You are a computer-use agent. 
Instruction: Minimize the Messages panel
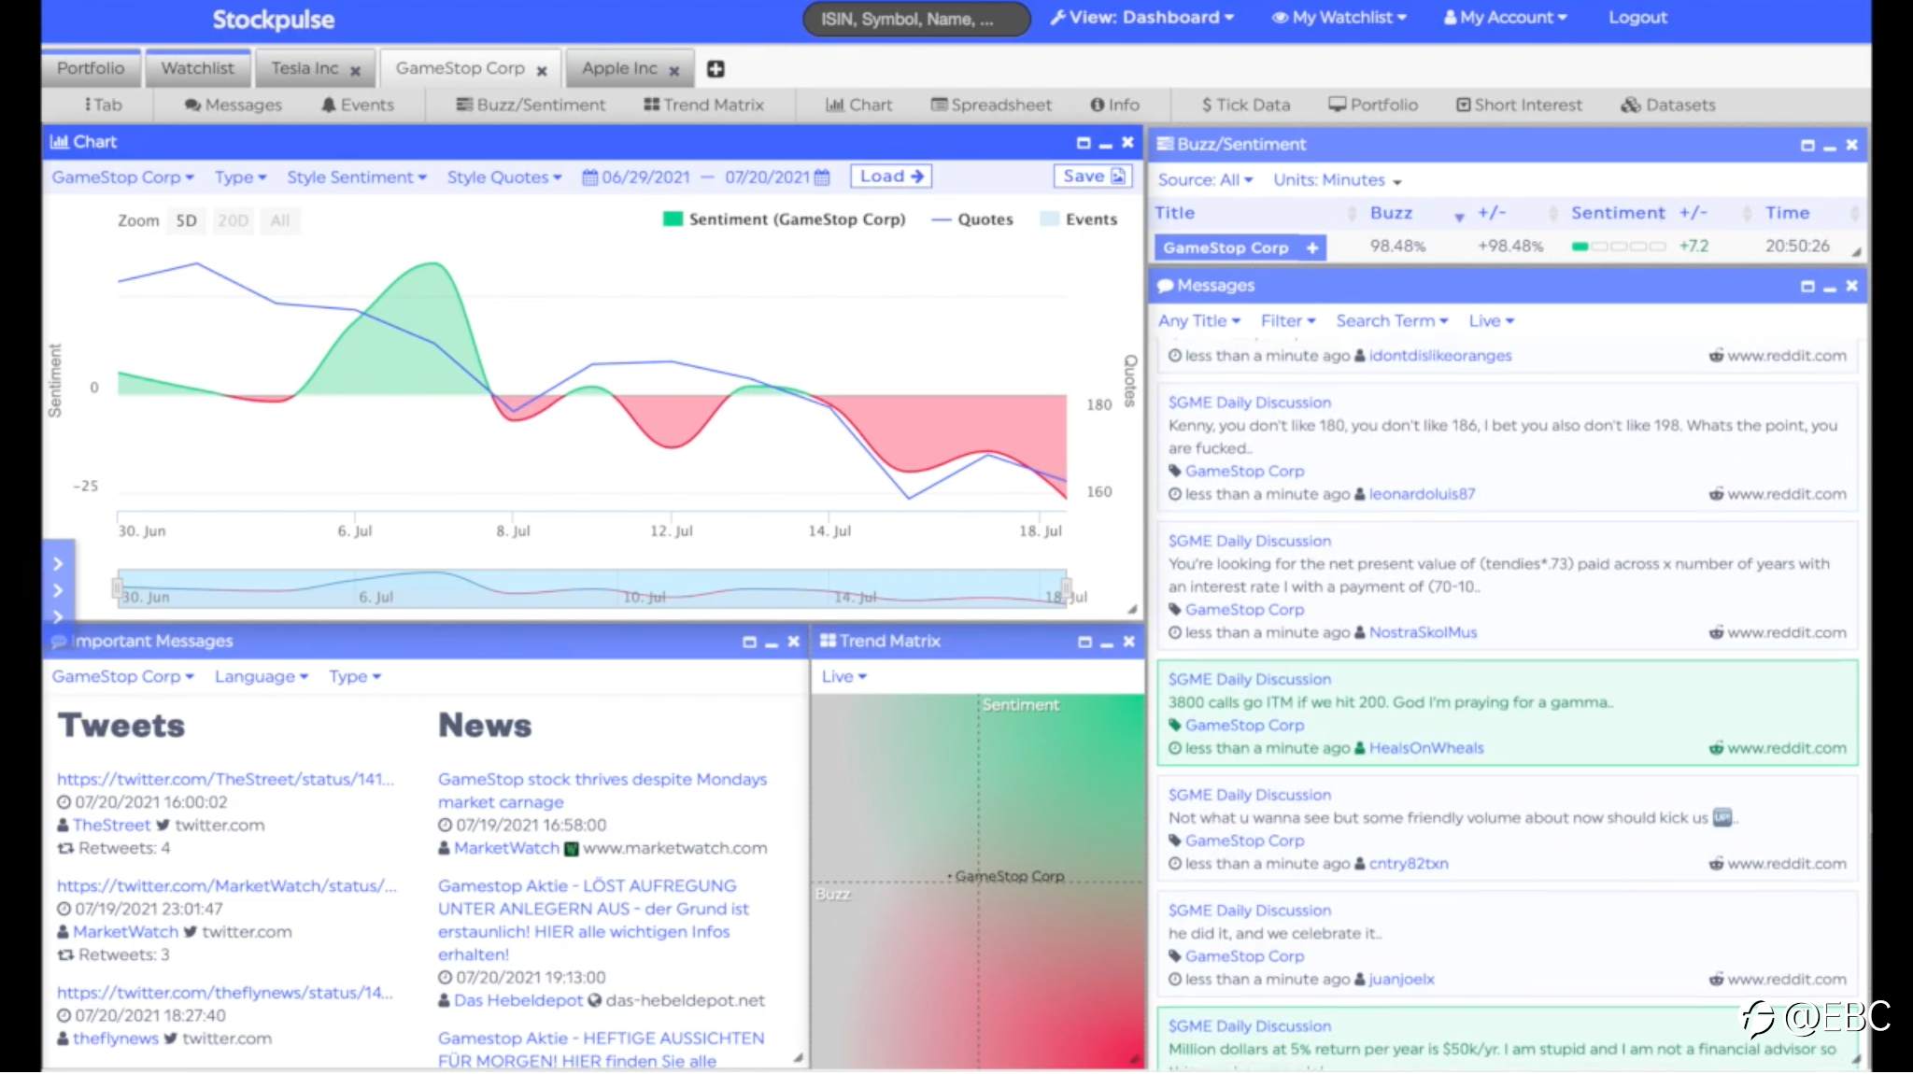pos(1830,288)
